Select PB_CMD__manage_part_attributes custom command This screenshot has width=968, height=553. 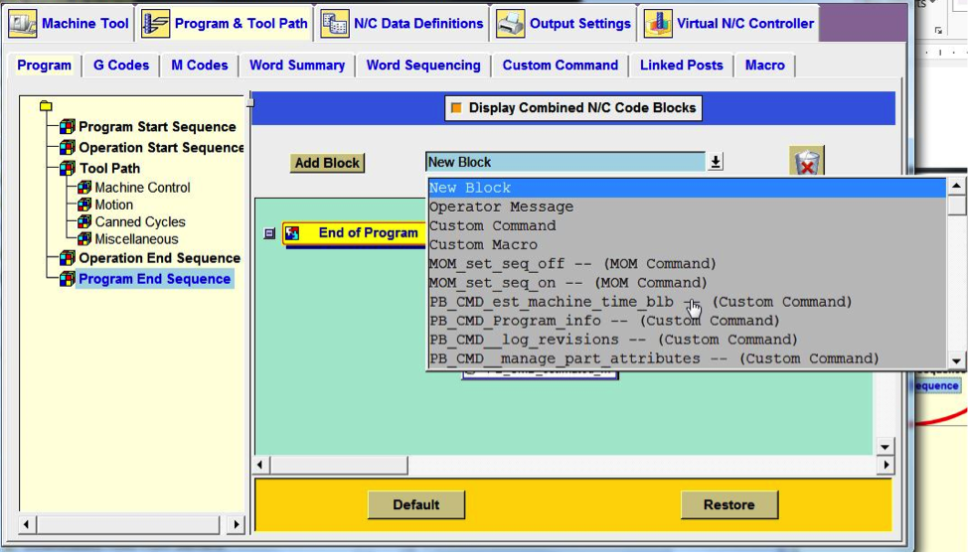coord(687,358)
